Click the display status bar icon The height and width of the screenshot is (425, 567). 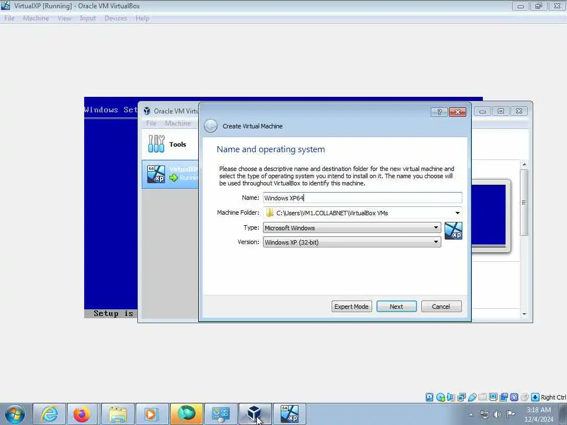click(493, 397)
